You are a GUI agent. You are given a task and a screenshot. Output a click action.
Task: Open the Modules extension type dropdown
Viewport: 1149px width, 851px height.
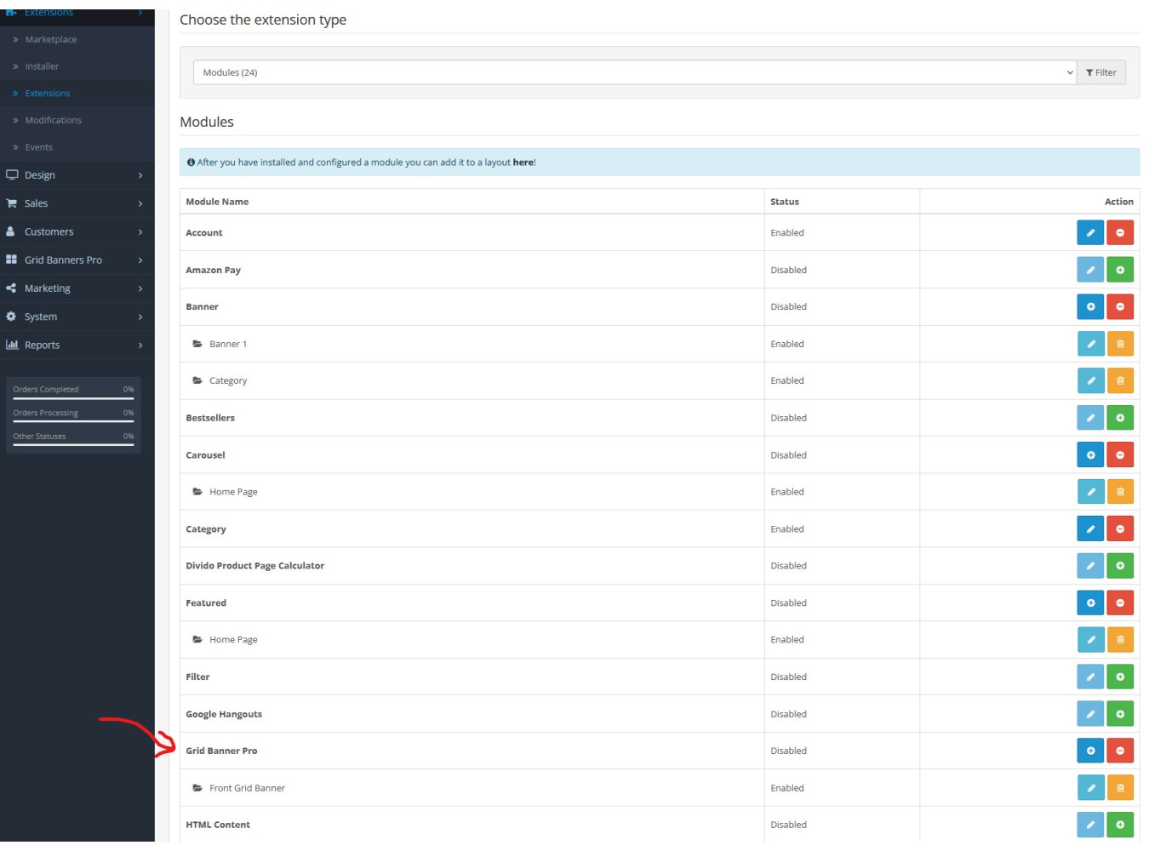tap(634, 72)
